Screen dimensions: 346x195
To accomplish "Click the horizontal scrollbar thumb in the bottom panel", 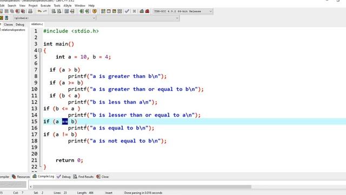I will click(142, 187).
